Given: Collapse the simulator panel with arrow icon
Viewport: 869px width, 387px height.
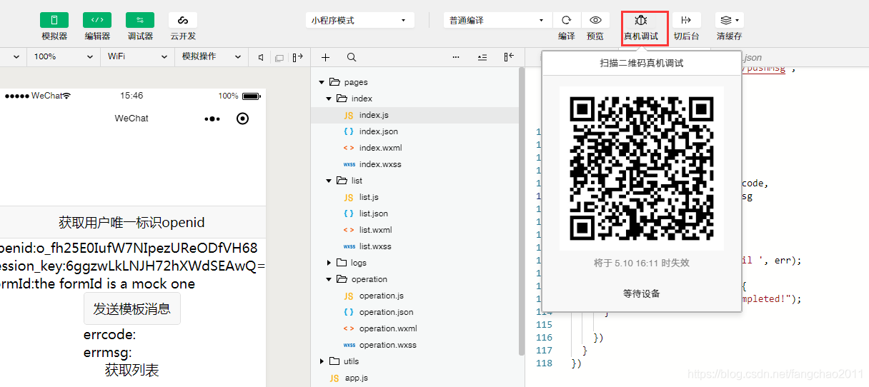Looking at the screenshot, I should 297,57.
